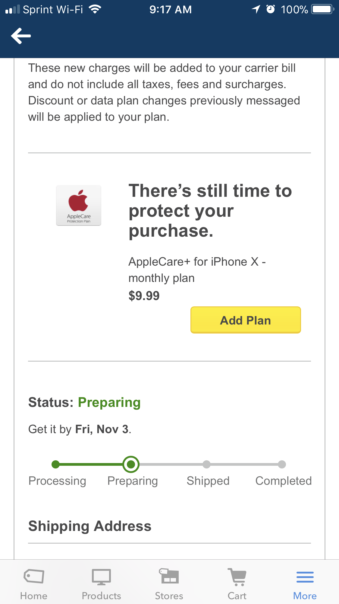
Task: Tap the AppleCare+ for iPhone X plan text
Action: point(197,270)
